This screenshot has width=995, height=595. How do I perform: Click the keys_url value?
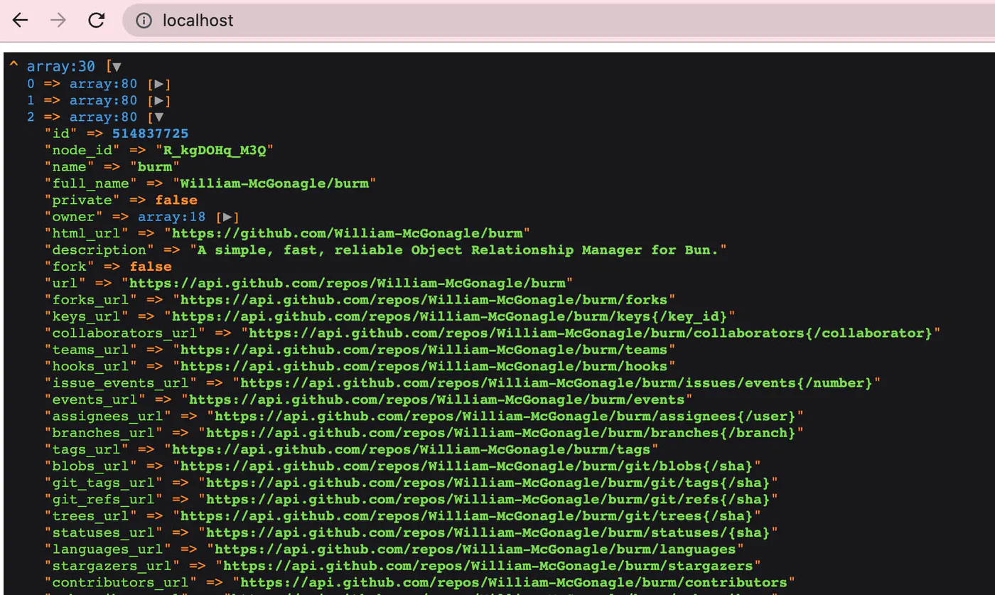pyautogui.click(x=450, y=316)
